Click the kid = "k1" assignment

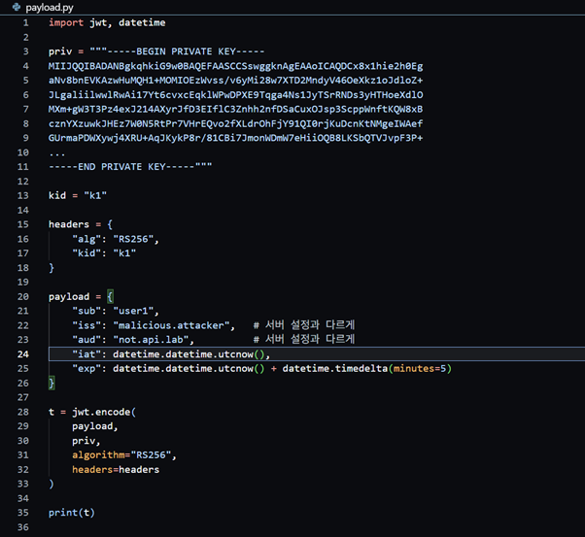(x=78, y=195)
